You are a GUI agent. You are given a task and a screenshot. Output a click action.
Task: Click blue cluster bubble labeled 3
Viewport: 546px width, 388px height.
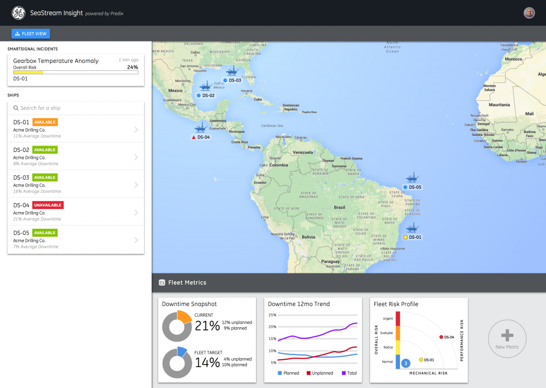(406, 363)
